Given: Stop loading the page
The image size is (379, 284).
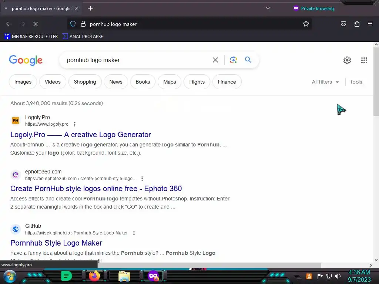Looking at the screenshot, I should (x=36, y=24).
